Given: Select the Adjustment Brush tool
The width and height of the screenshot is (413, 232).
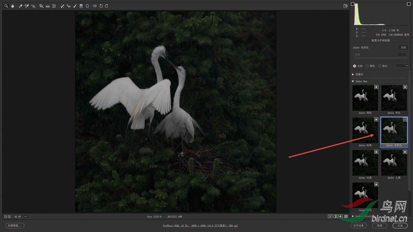Looking at the screenshot, I should point(75,6).
